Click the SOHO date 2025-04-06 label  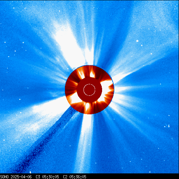coord(21,177)
